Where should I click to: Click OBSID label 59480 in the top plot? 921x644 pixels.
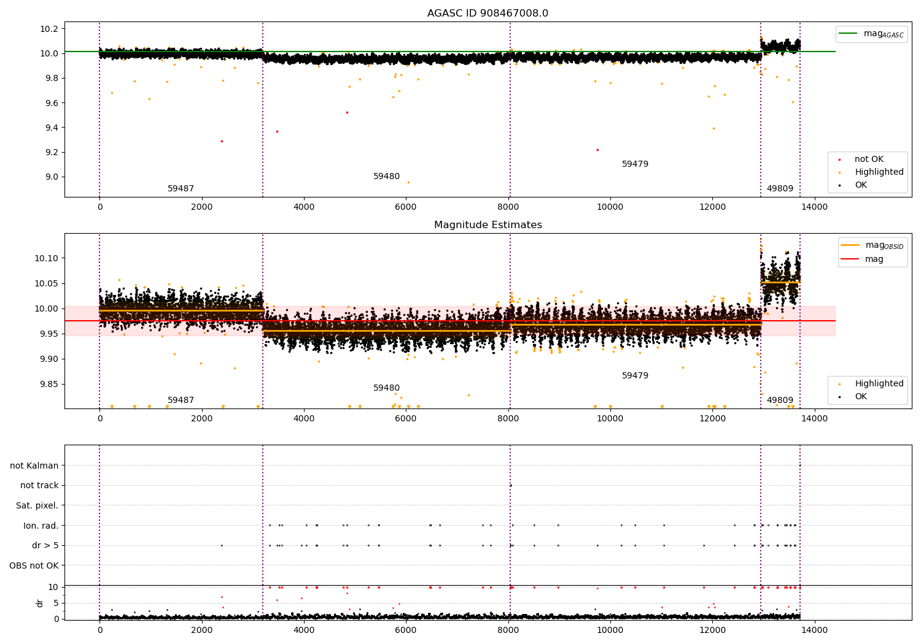386,177
